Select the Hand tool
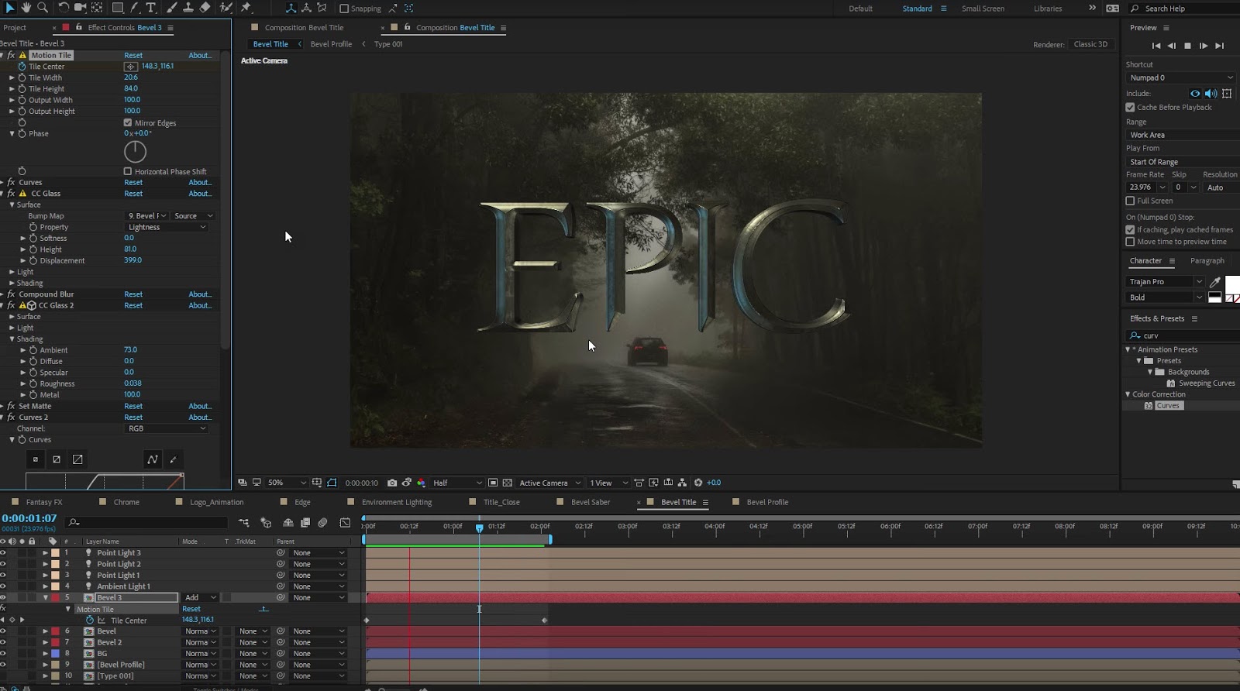 pos(26,8)
